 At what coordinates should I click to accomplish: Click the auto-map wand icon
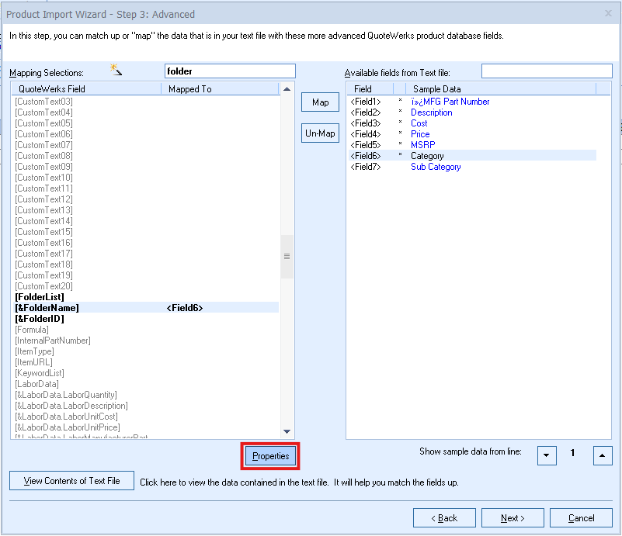tap(116, 71)
